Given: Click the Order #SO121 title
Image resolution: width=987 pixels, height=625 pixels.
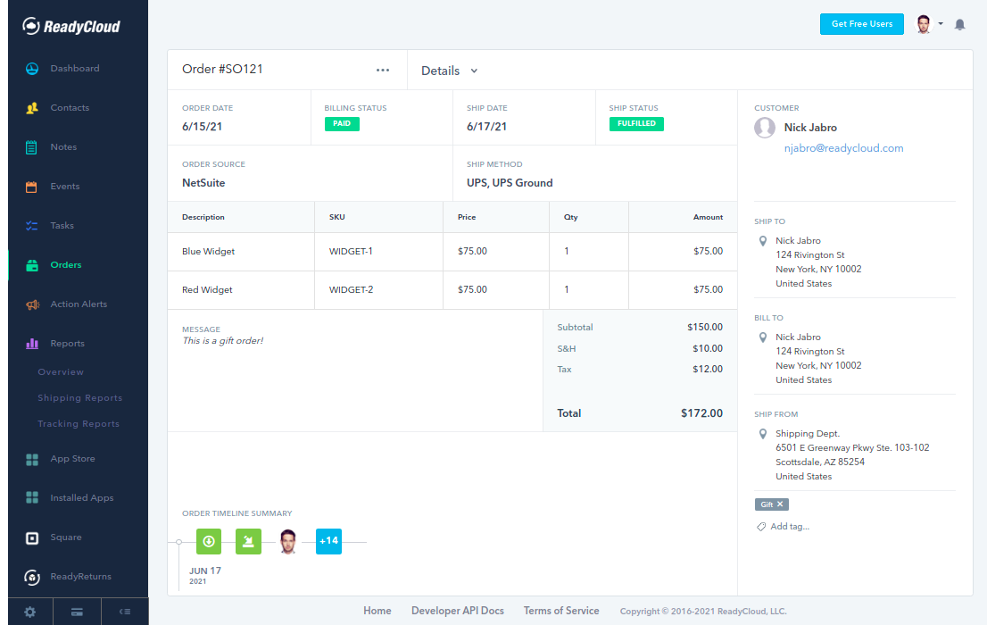Looking at the screenshot, I should pyautogui.click(x=222, y=70).
